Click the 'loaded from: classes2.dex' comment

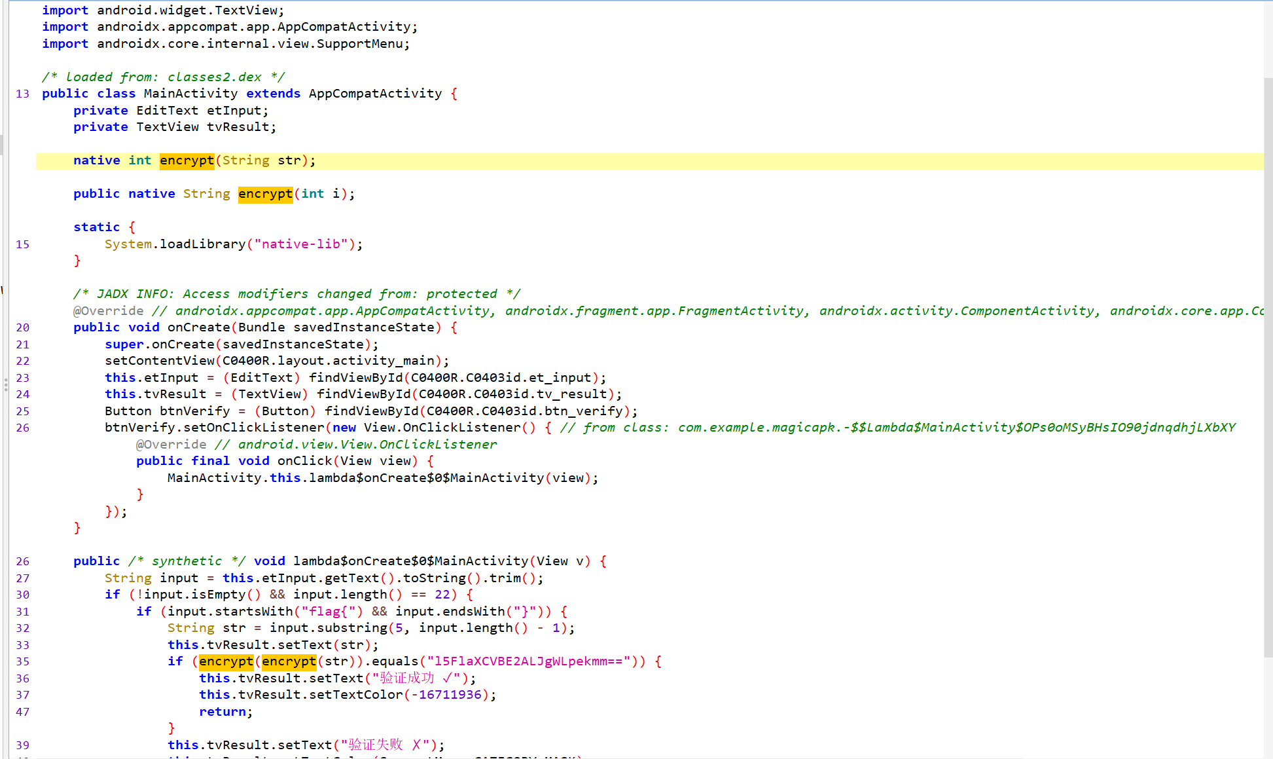(164, 77)
